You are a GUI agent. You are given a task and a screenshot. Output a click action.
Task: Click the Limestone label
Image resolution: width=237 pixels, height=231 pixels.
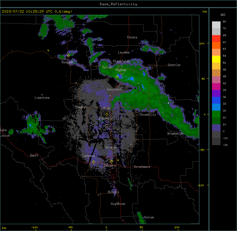tap(42, 98)
